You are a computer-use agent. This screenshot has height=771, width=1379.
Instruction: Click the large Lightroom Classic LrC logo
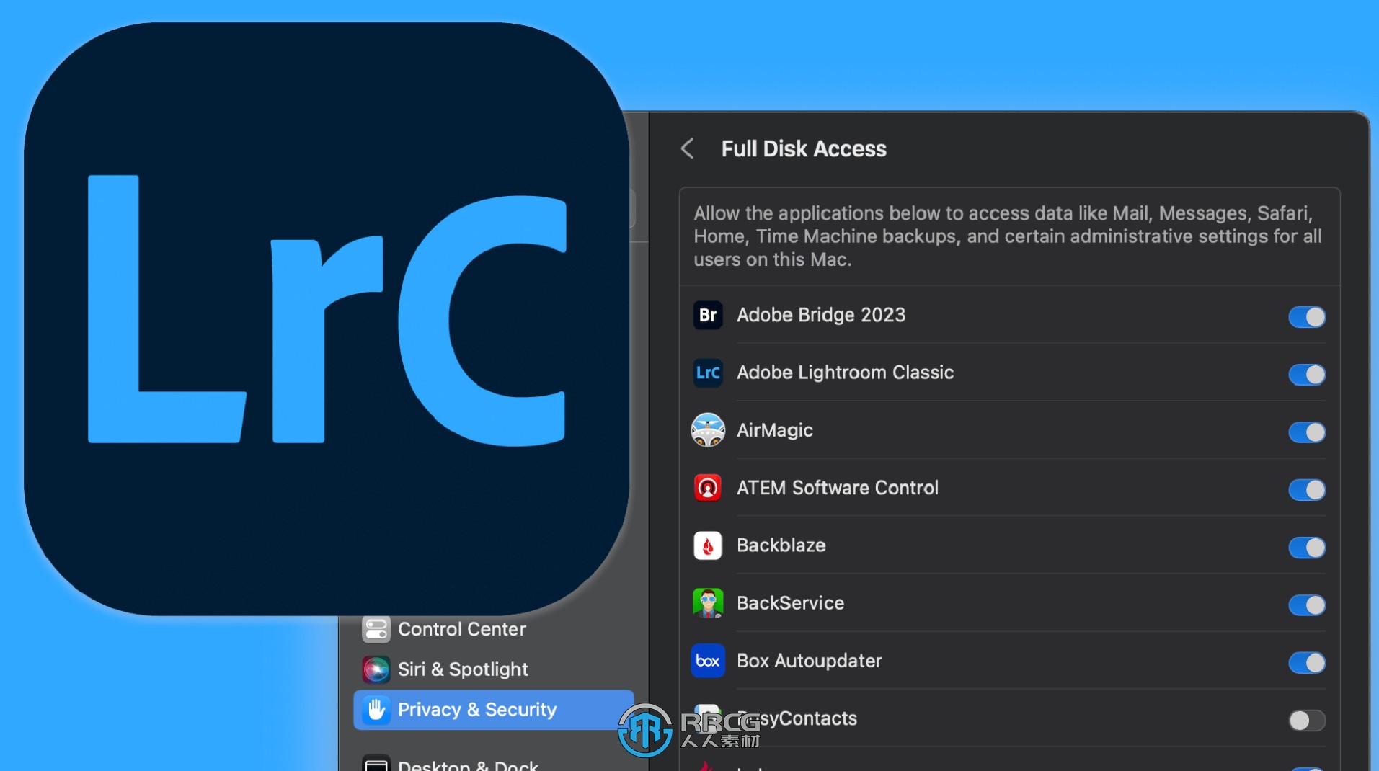[x=327, y=318]
